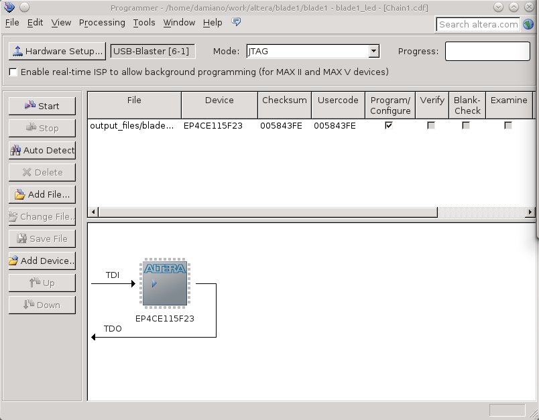Start programming the device
Image resolution: width=539 pixels, height=420 pixels.
pos(42,106)
